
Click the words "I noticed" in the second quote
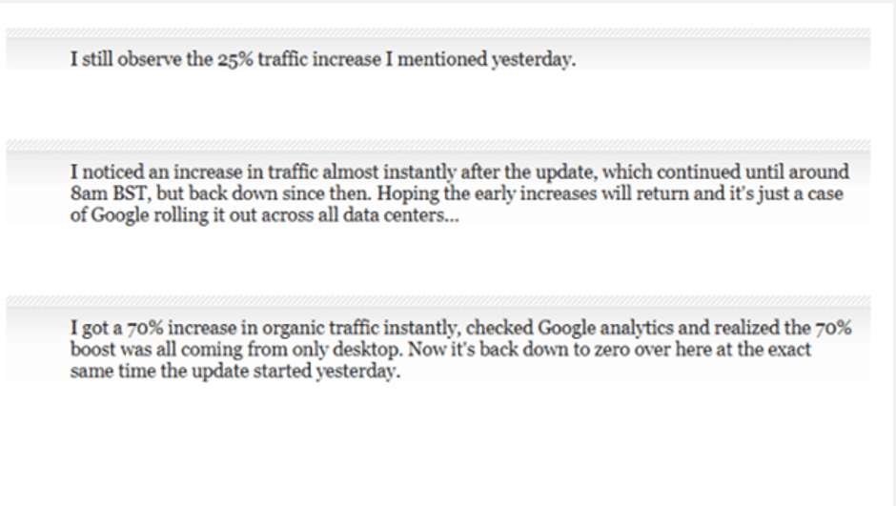click(x=107, y=172)
